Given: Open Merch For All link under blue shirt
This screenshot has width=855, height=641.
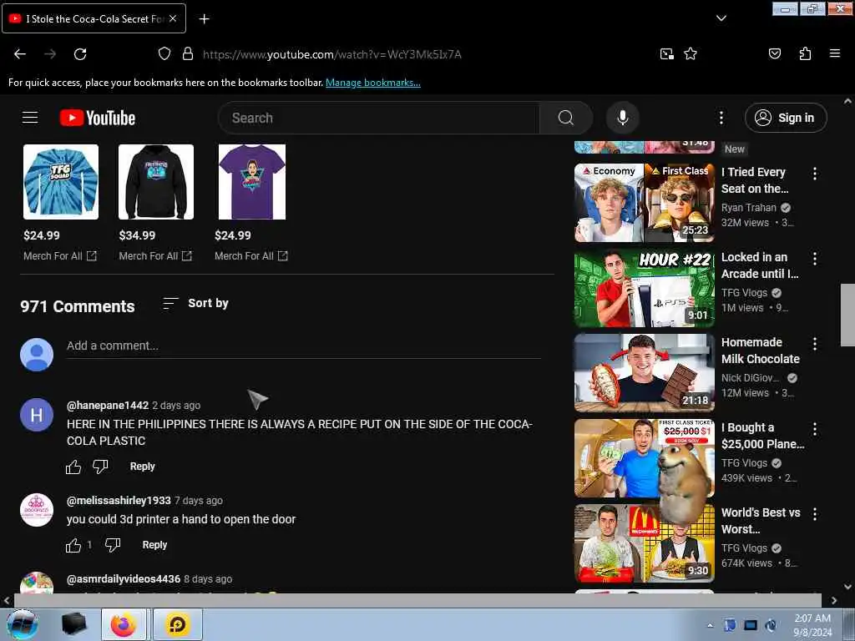Looking at the screenshot, I should click(x=60, y=255).
